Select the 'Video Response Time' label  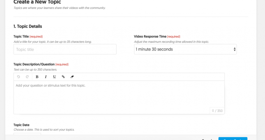150,37
